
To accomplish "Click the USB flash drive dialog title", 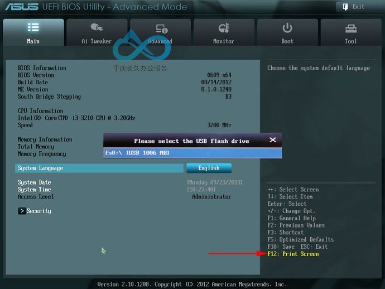I will click(x=191, y=141).
